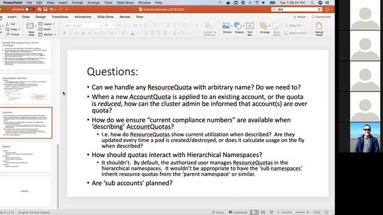
Task: Click the Copy button
Action: (x=11, y=29)
